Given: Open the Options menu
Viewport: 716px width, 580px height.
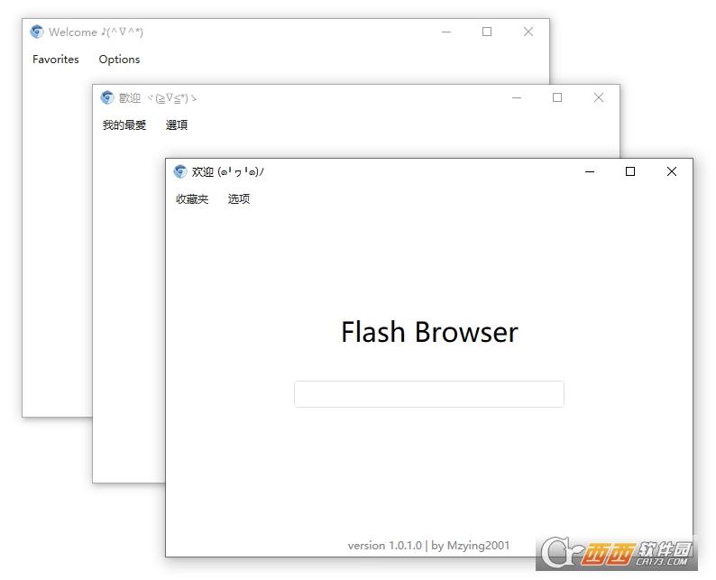Looking at the screenshot, I should pos(119,60).
